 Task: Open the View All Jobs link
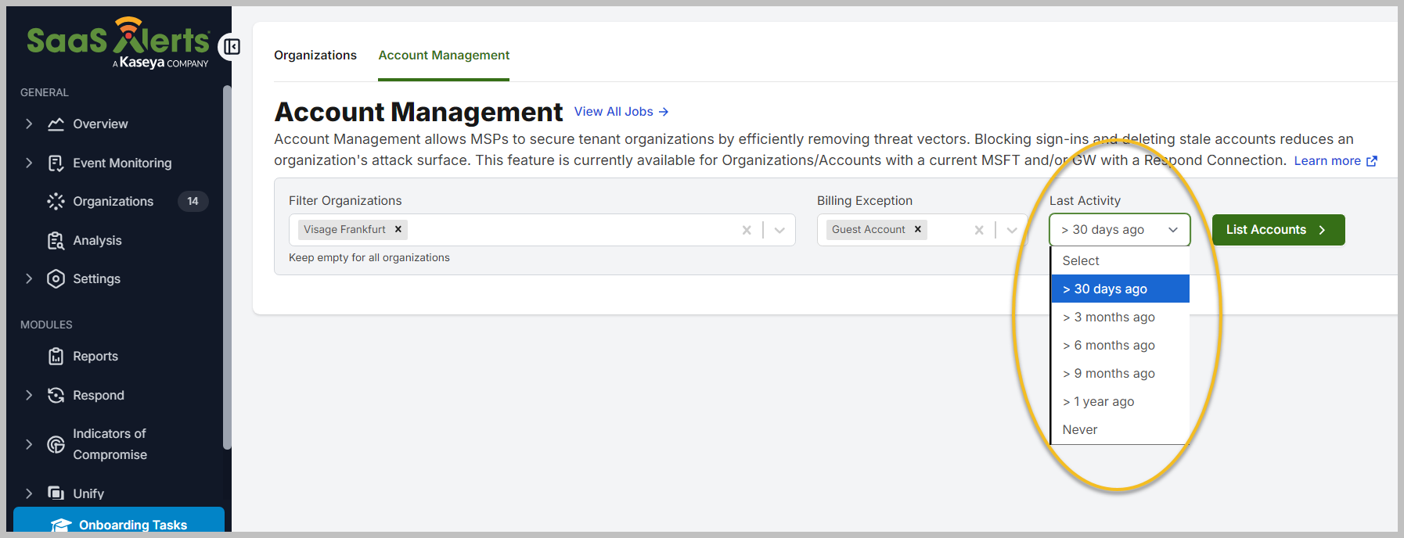pyautogui.click(x=621, y=112)
